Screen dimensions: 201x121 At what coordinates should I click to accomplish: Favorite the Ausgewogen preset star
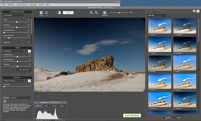pos(174,35)
